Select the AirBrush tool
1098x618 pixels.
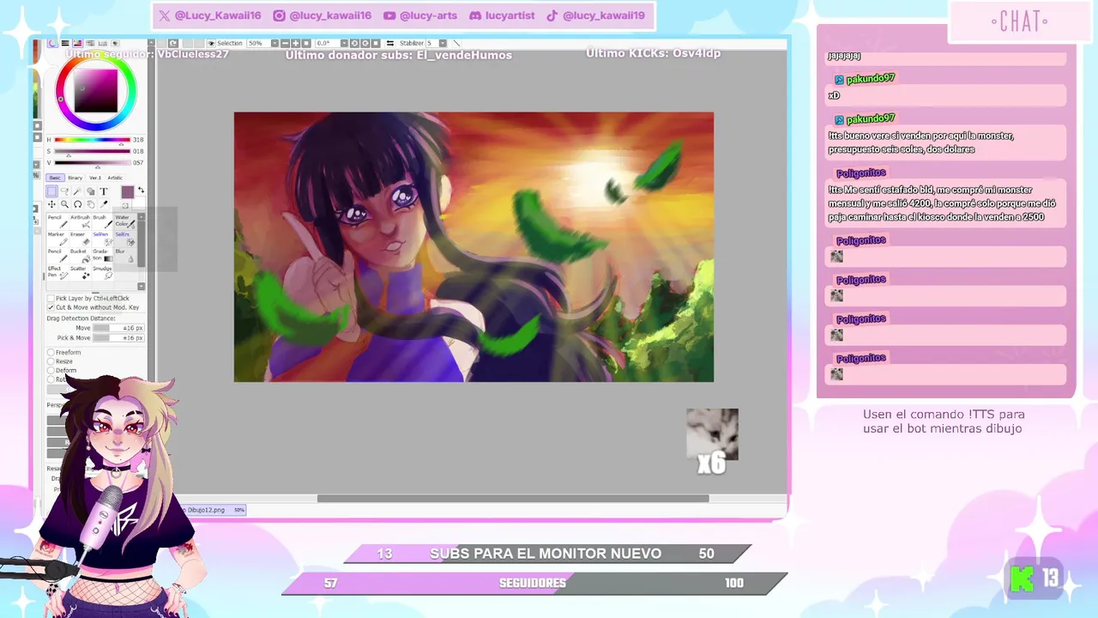80,221
